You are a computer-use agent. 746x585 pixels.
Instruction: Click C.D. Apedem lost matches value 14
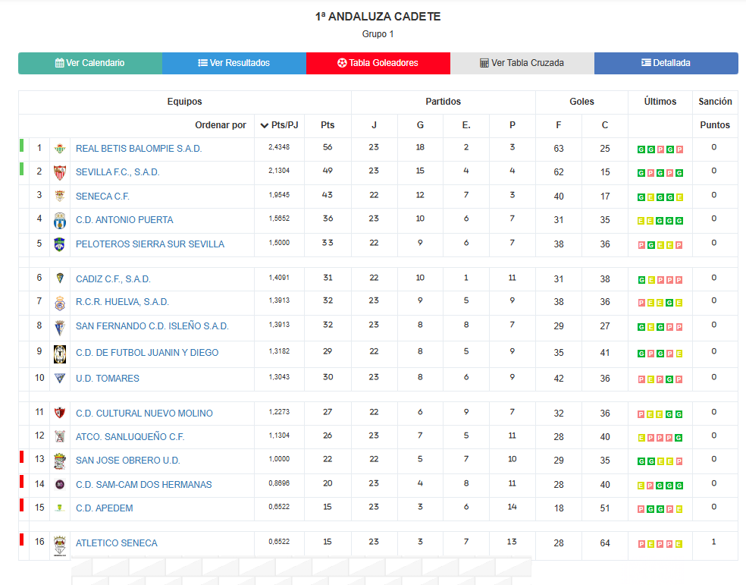(512, 507)
